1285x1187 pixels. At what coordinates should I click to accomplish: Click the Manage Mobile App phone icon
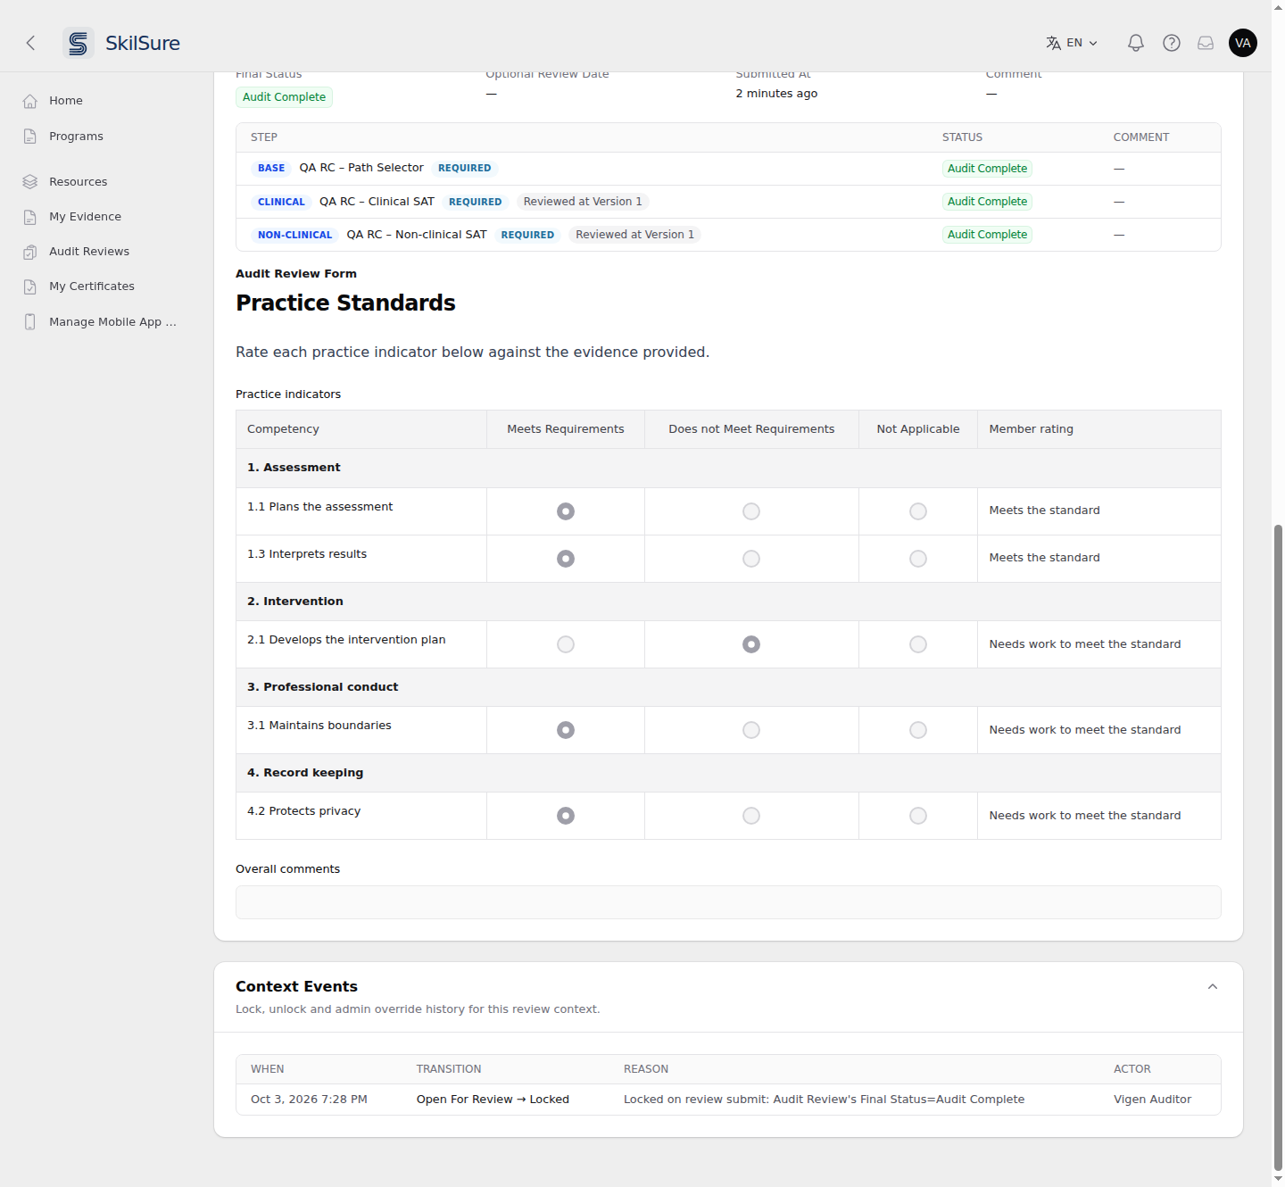[30, 322]
